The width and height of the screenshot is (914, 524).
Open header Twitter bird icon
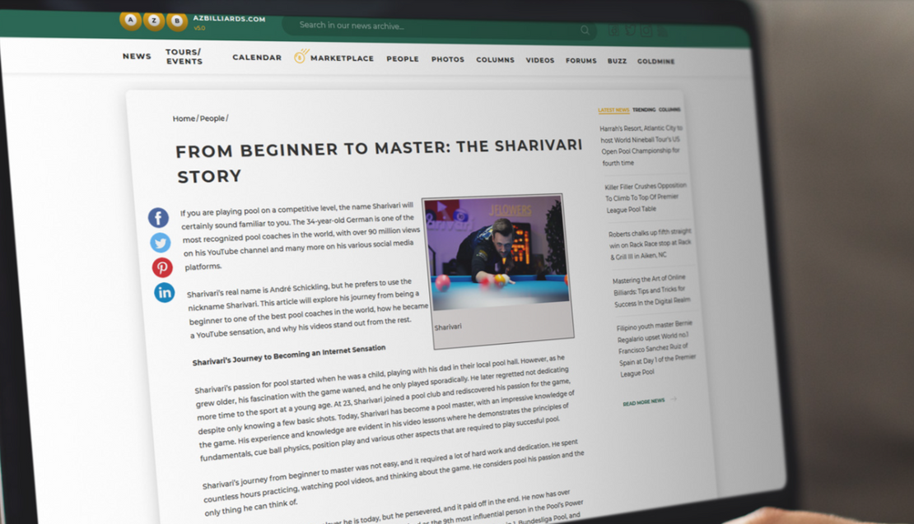pos(630,31)
